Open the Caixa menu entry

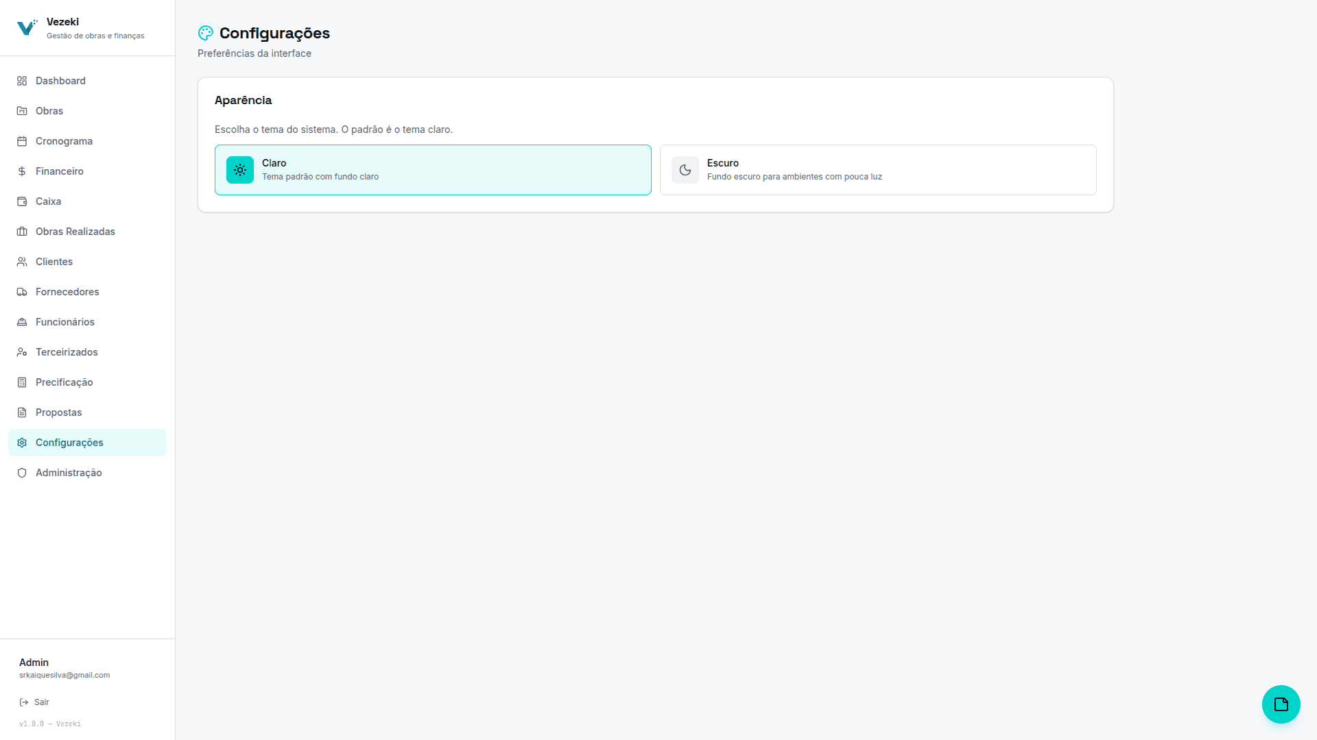(87, 201)
